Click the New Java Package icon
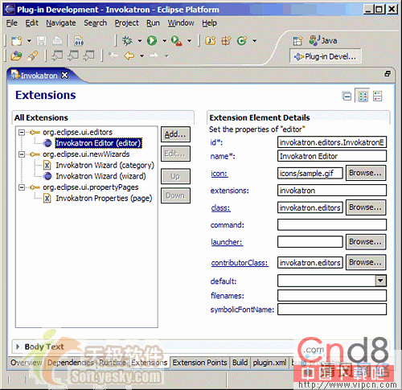 point(226,41)
